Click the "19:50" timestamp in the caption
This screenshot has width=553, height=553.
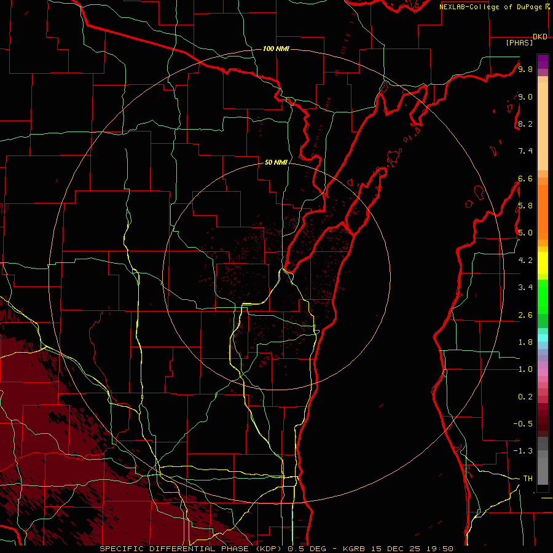[x=440, y=549]
